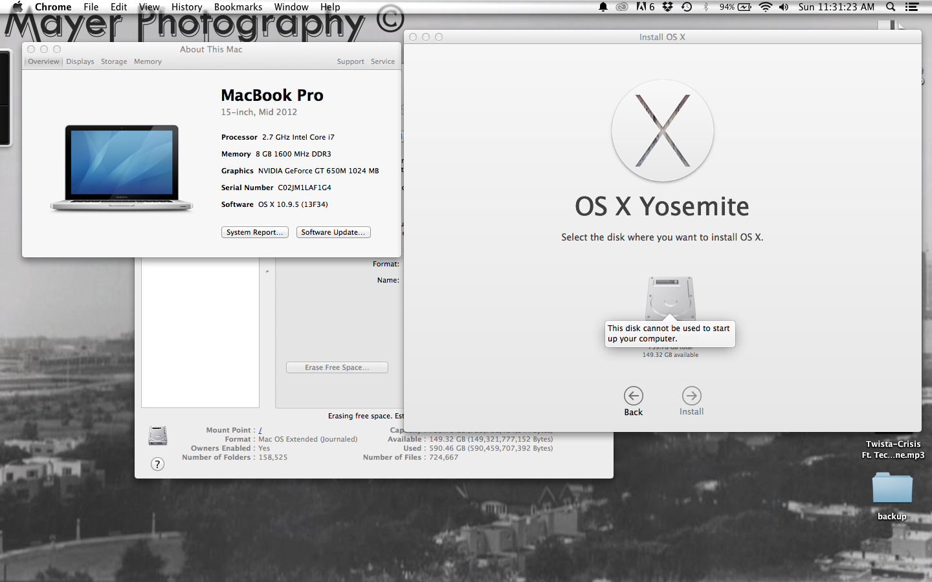Click Number of Files value 724,667

(x=444, y=457)
